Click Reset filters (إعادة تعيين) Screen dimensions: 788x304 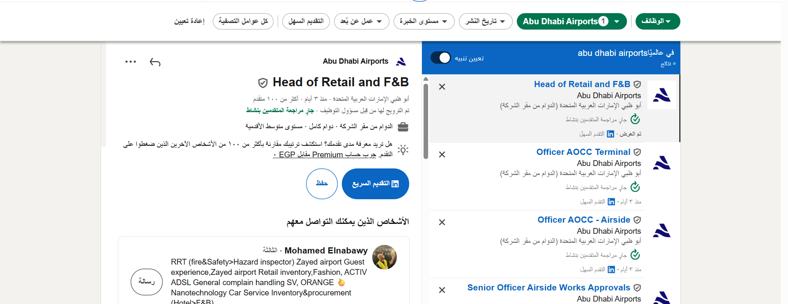coord(189,21)
